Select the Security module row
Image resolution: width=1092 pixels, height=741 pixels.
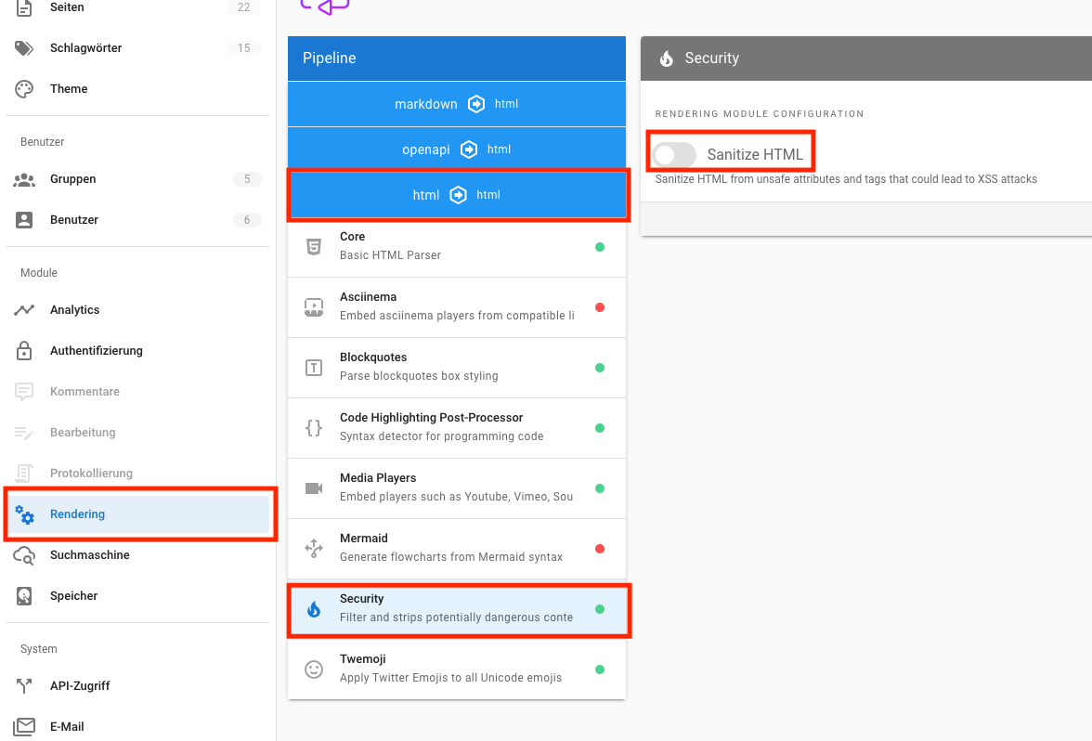(457, 609)
